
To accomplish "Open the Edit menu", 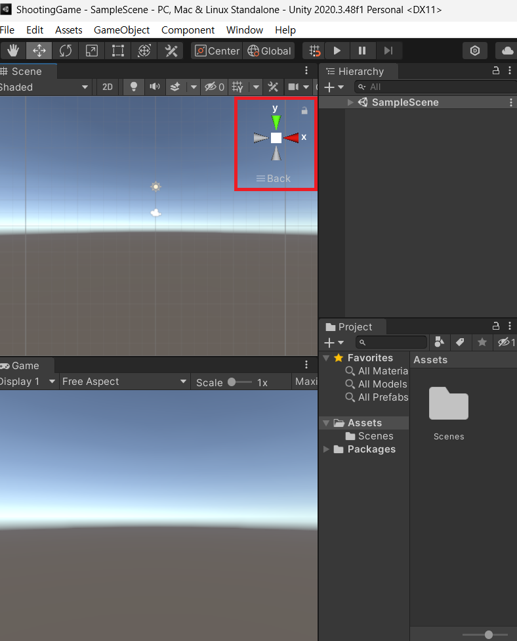I will 35,30.
